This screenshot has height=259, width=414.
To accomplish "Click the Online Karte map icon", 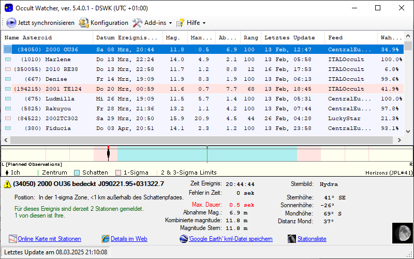I will click(13, 239).
